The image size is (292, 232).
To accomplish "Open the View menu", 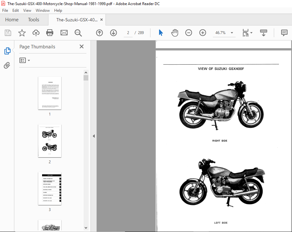I will coord(27,11).
